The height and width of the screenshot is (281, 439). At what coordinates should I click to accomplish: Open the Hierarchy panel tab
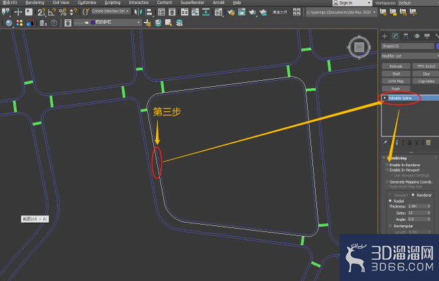point(406,36)
